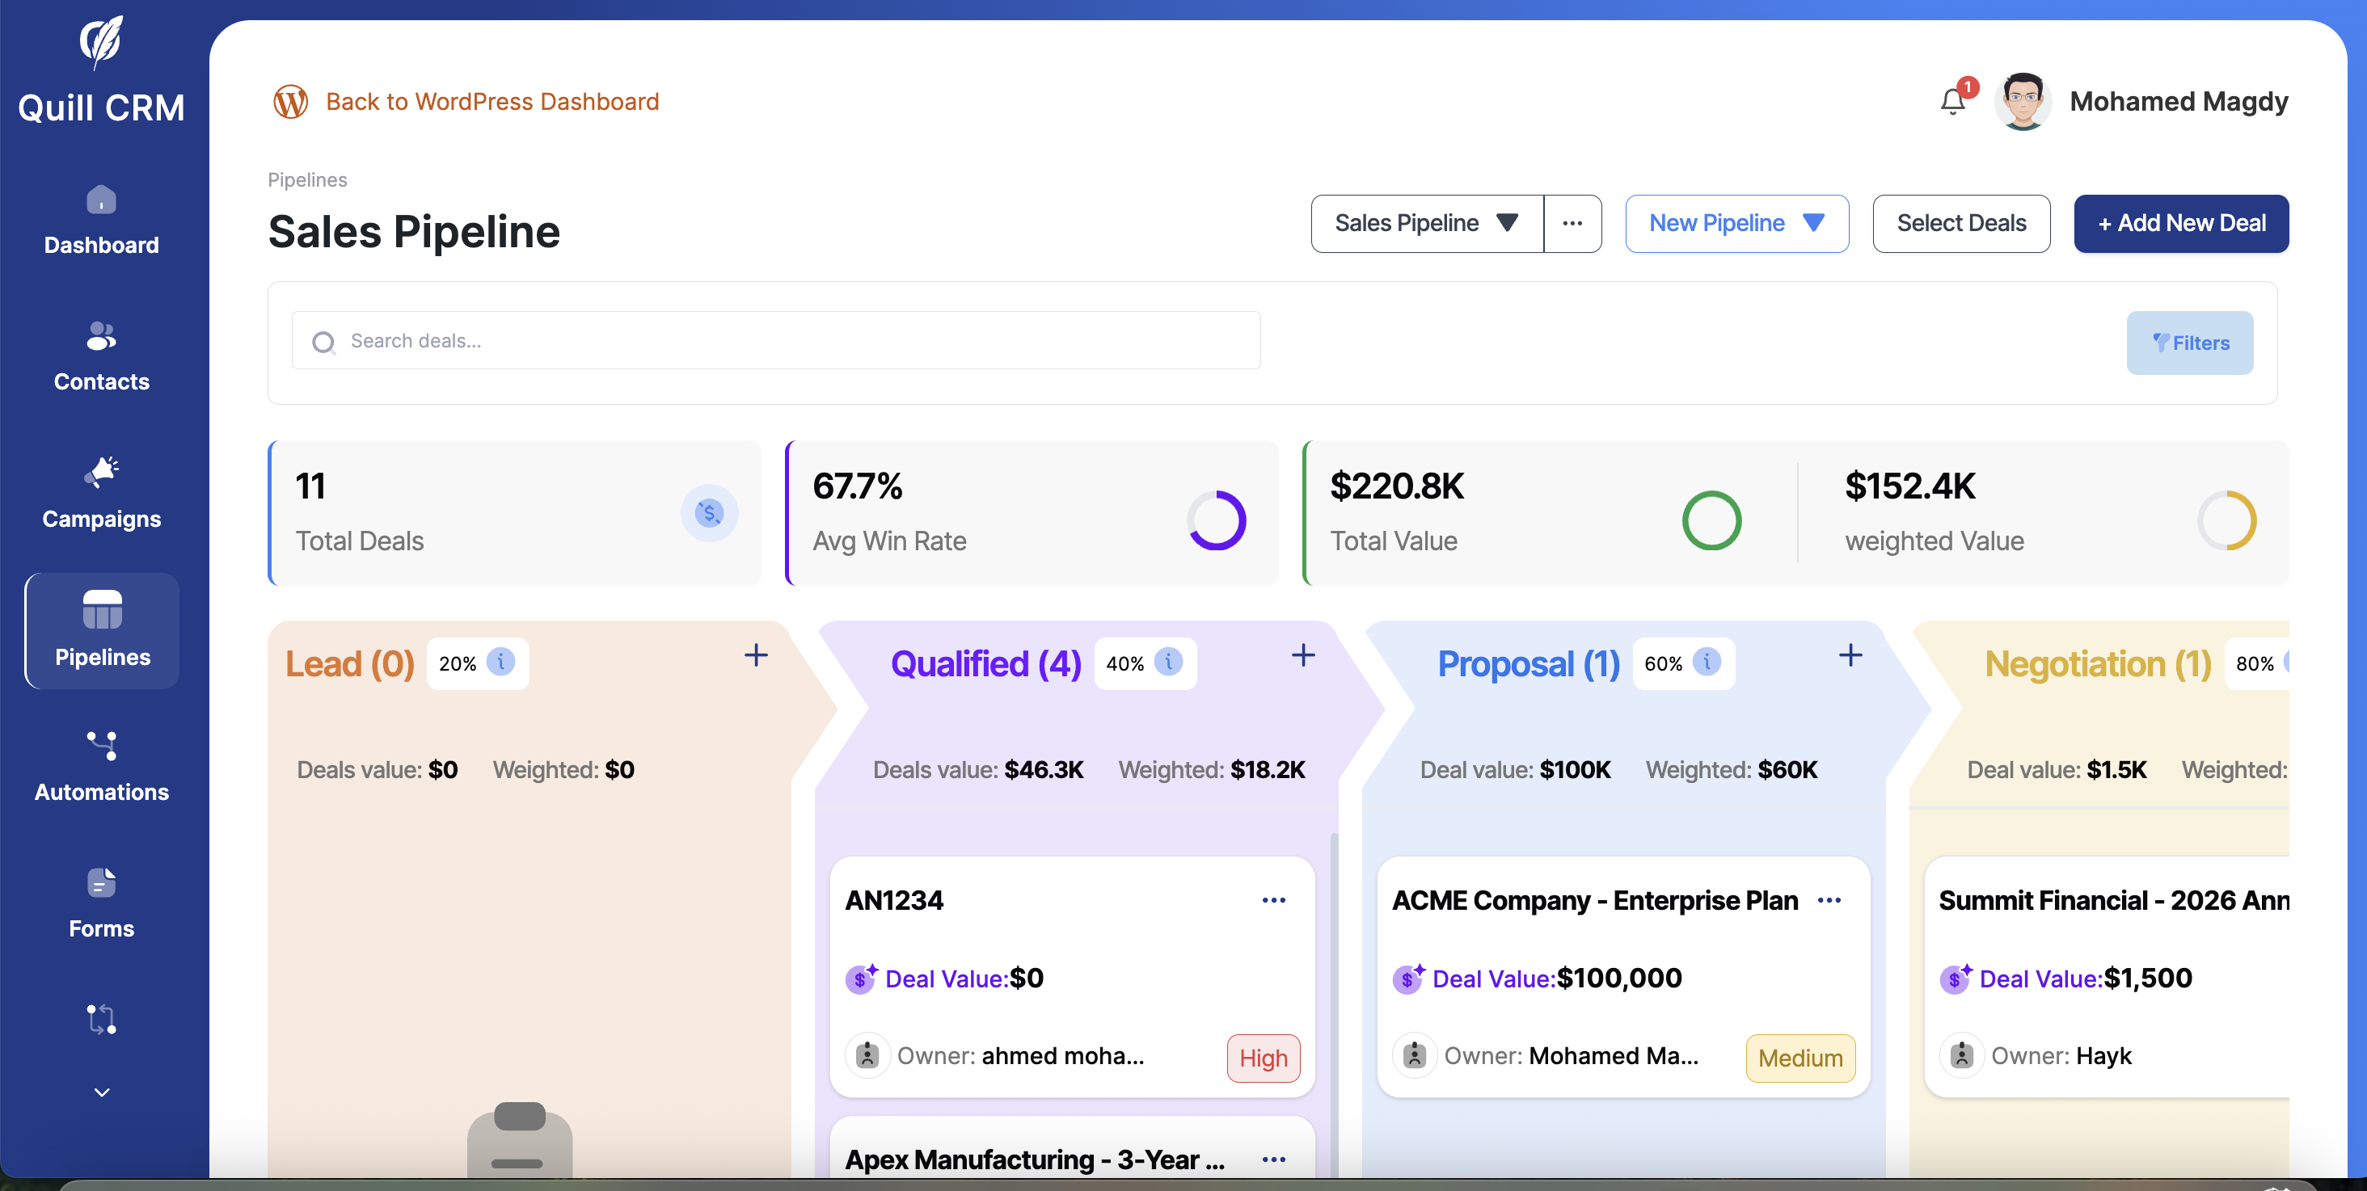Click the Avg Win Rate progress ring
Image resolution: width=2367 pixels, height=1191 pixels.
click(x=1217, y=520)
